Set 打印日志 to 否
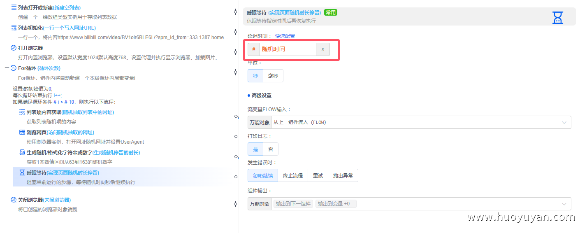The height and width of the screenshot is (233, 580). pos(271,149)
